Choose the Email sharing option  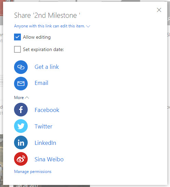41,83
